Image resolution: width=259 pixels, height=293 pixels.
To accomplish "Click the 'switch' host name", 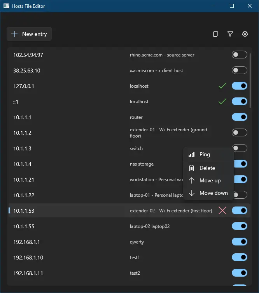I will [136, 148].
